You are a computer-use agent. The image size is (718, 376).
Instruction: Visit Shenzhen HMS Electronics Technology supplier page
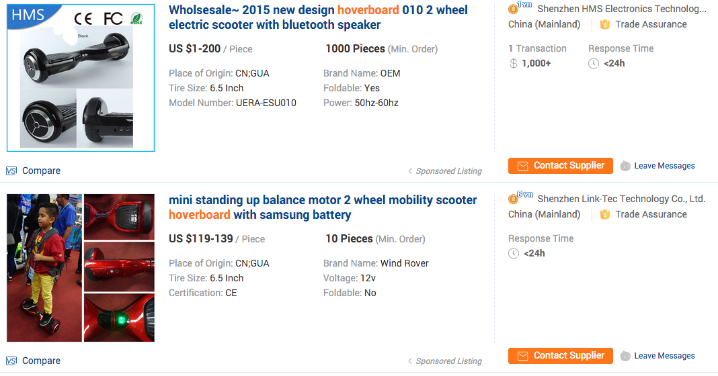coord(622,9)
